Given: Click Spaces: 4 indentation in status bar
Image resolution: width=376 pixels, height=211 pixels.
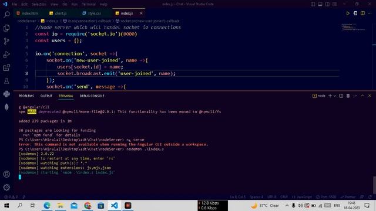Looking at the screenshot, I should click(256, 197).
